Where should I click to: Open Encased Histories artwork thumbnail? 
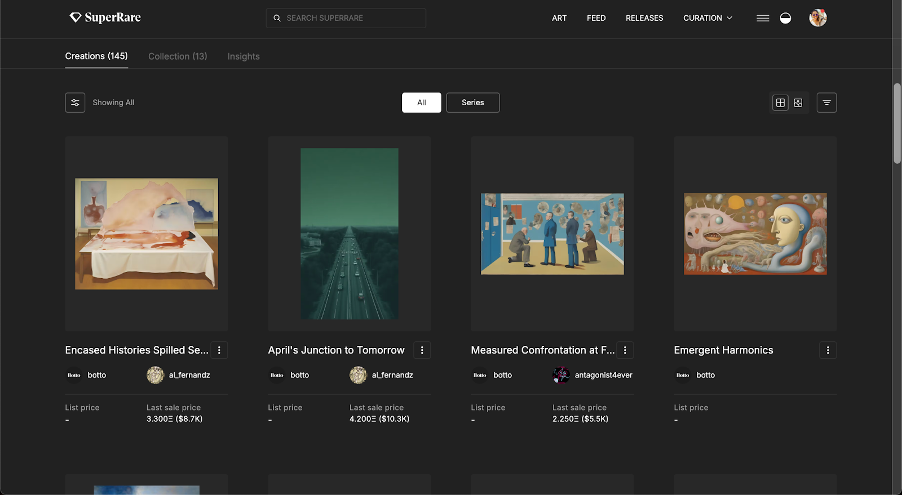click(147, 234)
